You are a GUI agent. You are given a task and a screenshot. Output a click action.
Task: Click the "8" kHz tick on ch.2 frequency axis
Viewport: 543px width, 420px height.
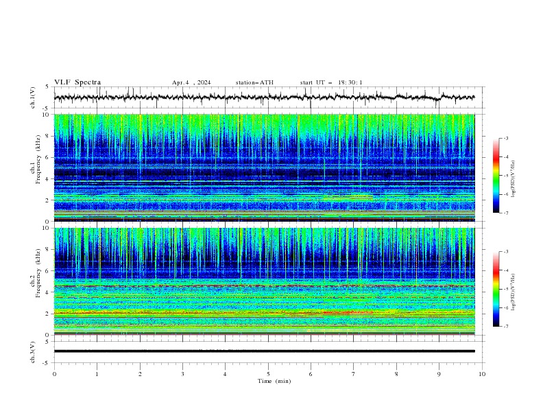(49, 250)
